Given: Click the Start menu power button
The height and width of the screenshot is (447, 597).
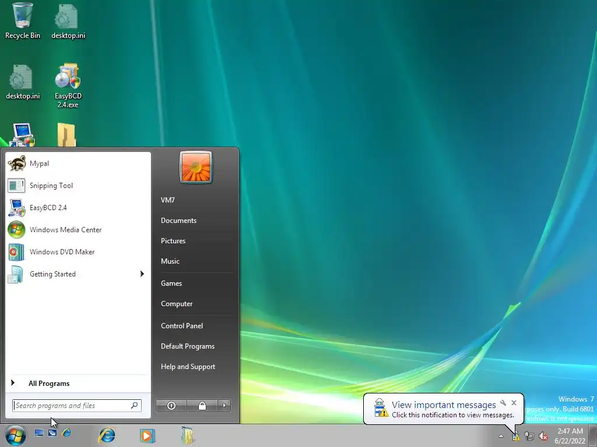Looking at the screenshot, I should pos(171,406).
